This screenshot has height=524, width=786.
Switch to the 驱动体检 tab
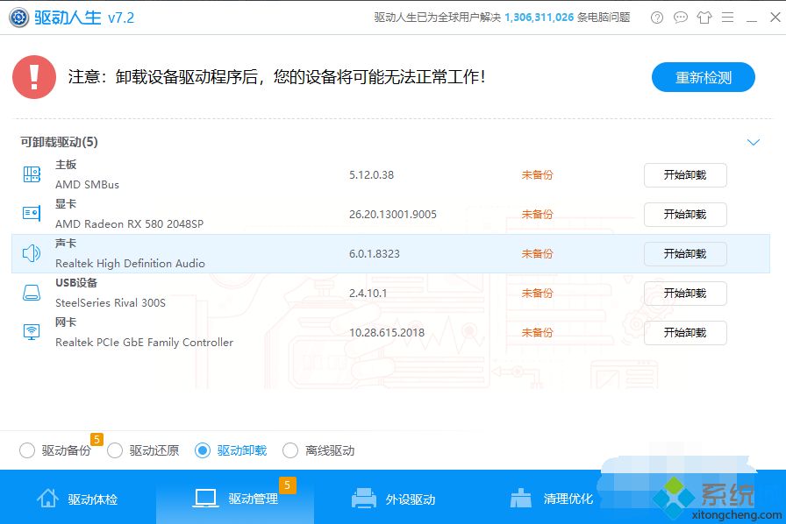click(77, 499)
